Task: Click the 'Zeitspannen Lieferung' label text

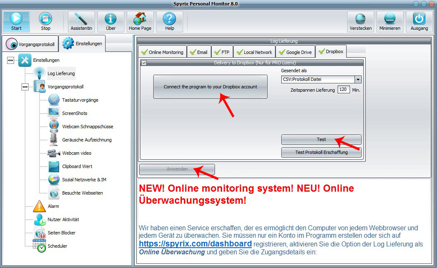Action: point(313,90)
